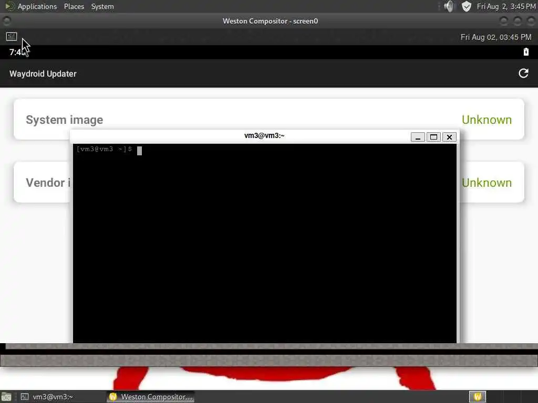Maximize the vm3@vm3:~ terminal window

coord(433,137)
